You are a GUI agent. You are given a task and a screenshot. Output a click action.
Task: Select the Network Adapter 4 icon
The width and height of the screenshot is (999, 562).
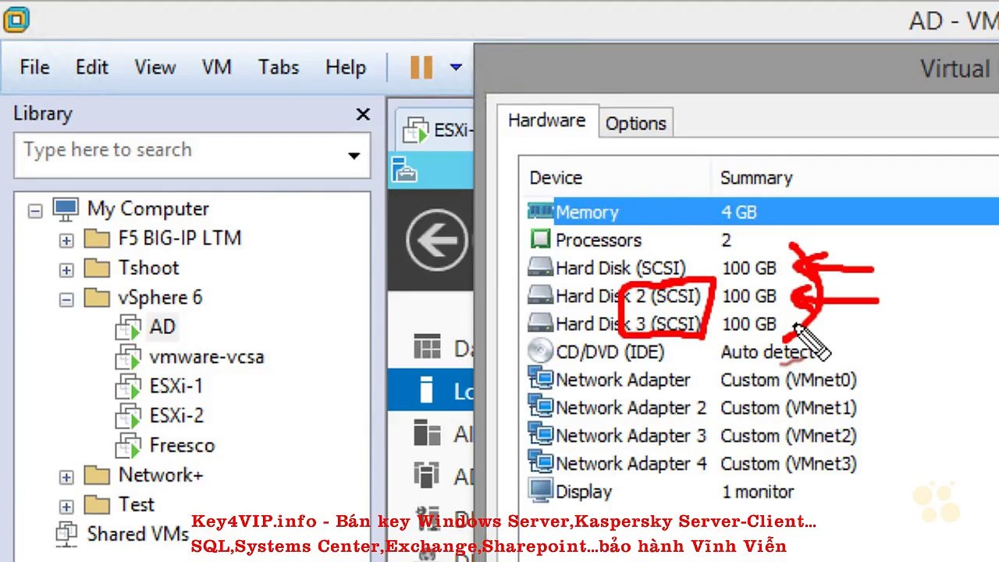coord(540,462)
